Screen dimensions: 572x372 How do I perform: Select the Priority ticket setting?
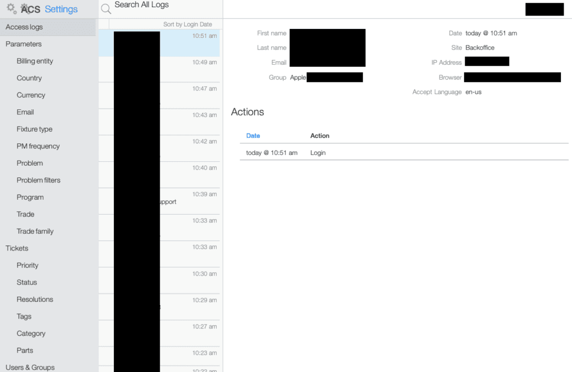(27, 265)
